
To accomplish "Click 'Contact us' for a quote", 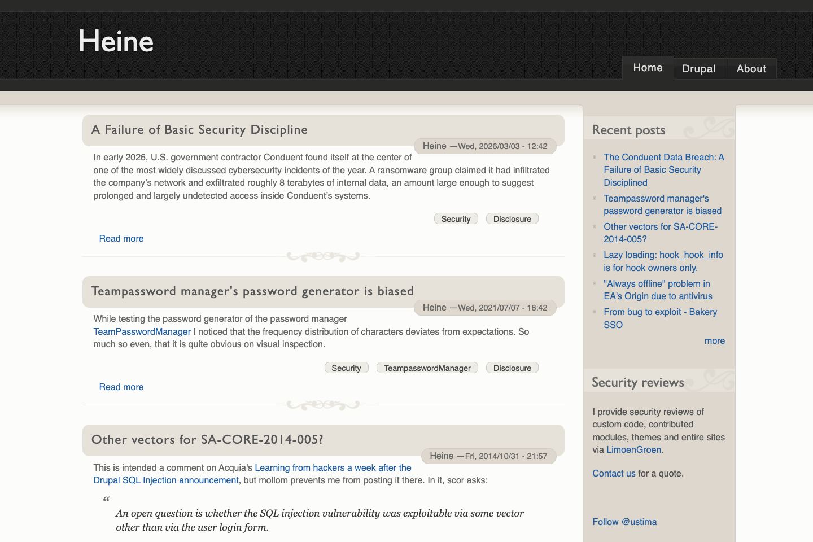I will [x=613, y=473].
